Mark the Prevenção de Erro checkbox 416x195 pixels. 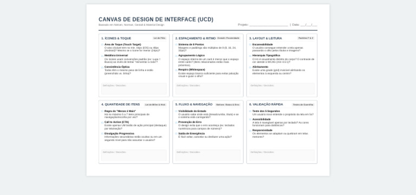pyautogui.click(x=176, y=123)
